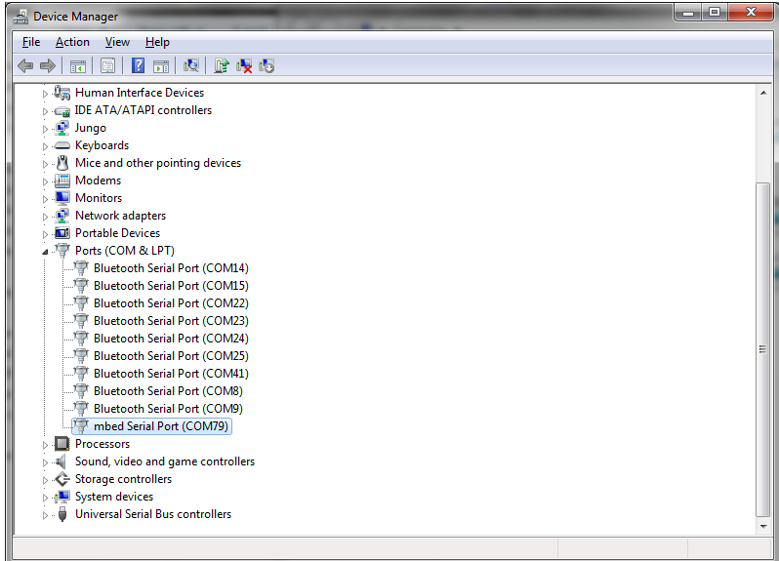Expand the Human Interface Devices category
This screenshot has width=779, height=561.
coord(45,93)
